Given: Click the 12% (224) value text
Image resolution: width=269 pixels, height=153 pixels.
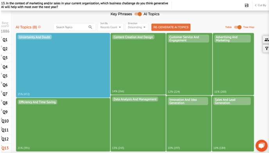Looking at the screenshot, I should tap(174, 92).
